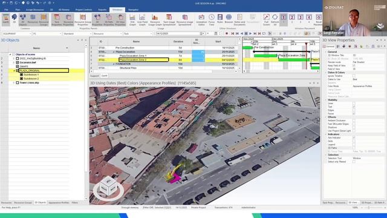387x218 pixels.
Task: Open the User Field Graph
Action: [x=142, y=19]
